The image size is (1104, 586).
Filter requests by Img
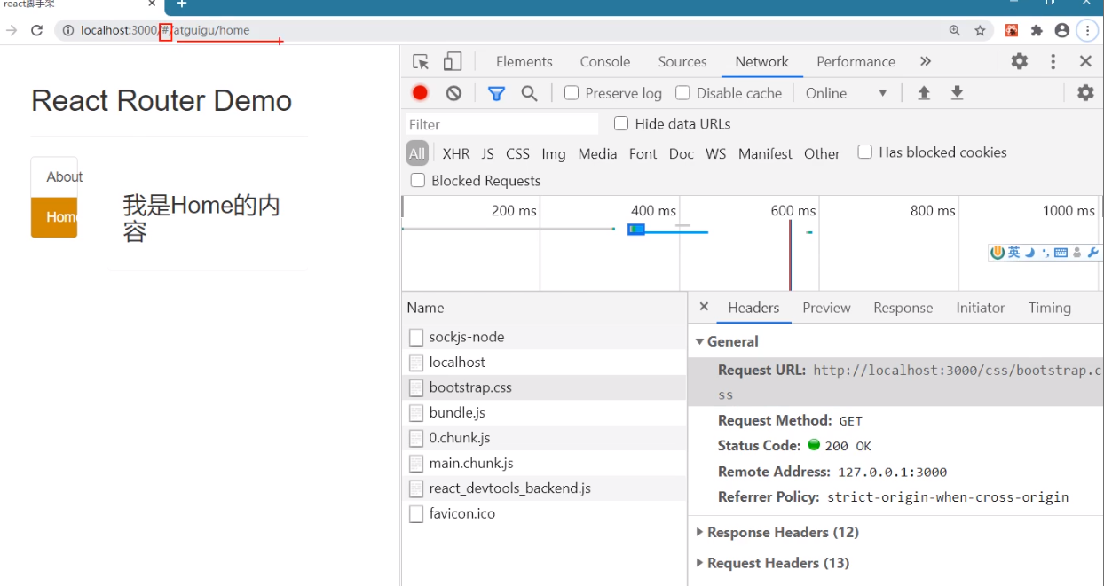coord(554,153)
